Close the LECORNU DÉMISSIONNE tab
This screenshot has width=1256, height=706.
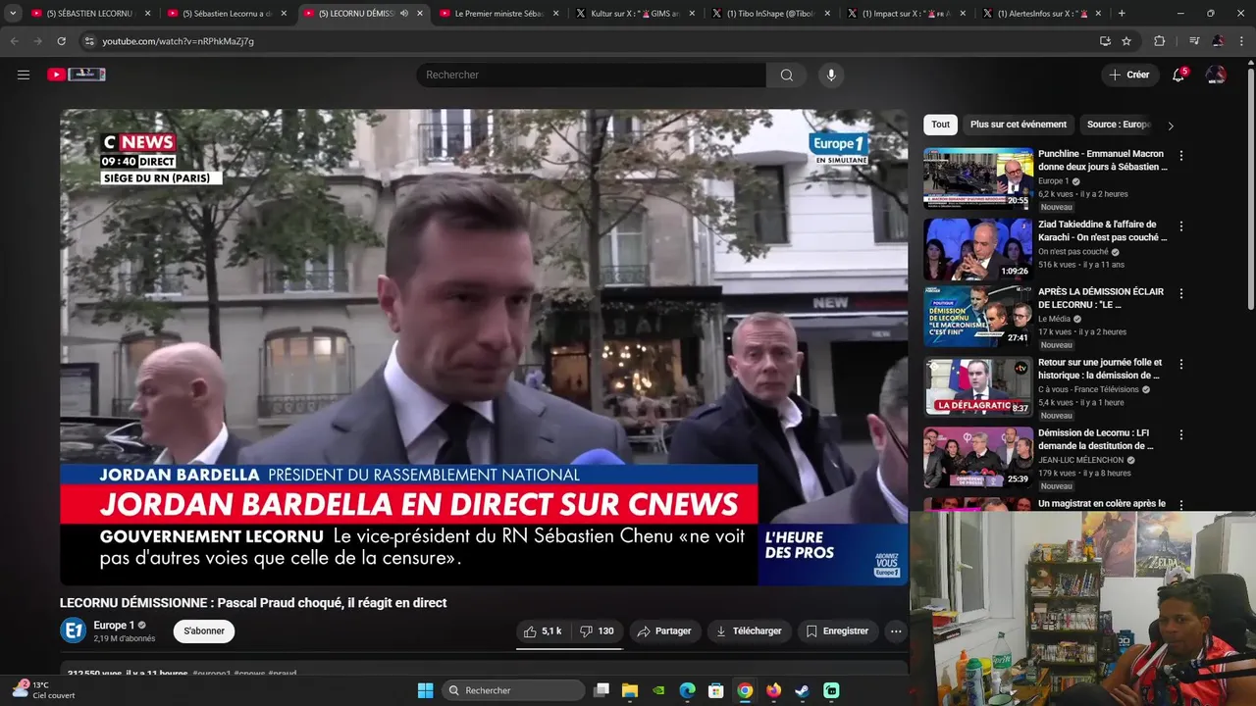[420, 14]
